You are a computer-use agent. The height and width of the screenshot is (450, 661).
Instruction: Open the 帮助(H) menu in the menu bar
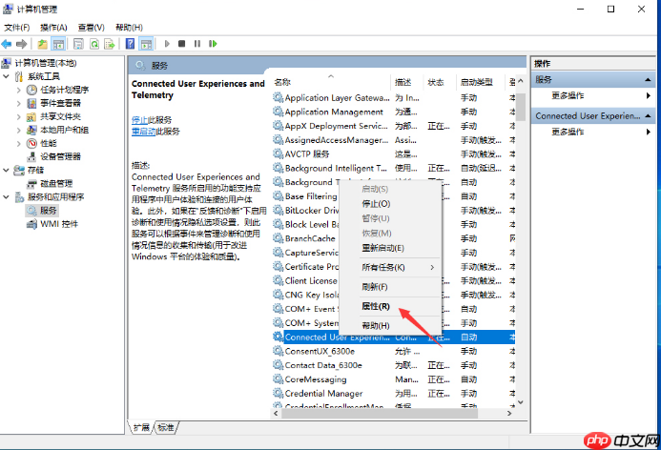[x=129, y=28]
